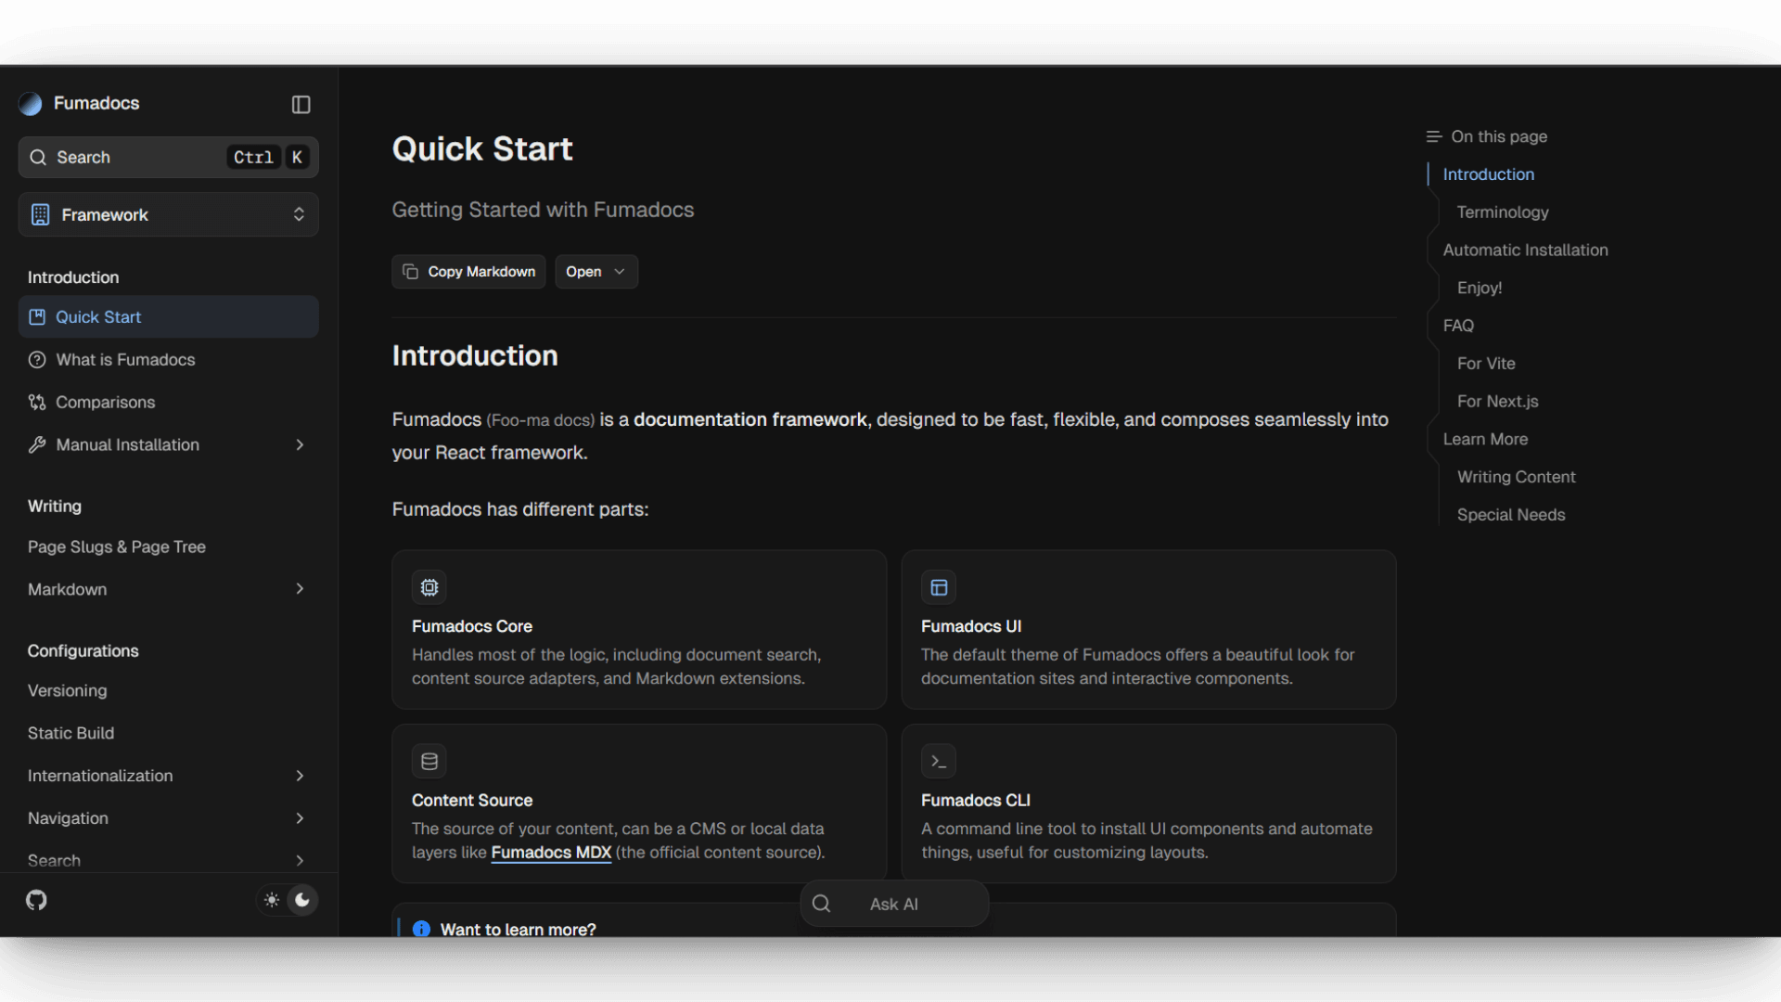This screenshot has height=1002, width=1781.
Task: Collapse the sidebar using the panel icon
Action: (301, 105)
